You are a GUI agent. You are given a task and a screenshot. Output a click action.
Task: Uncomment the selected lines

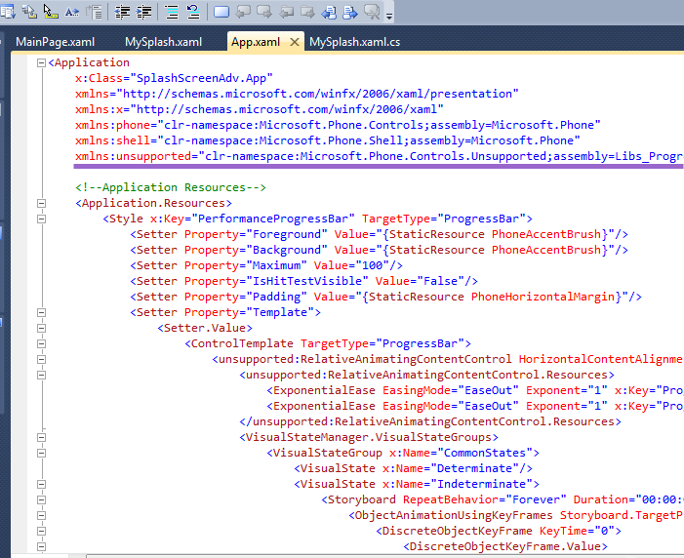coord(193,12)
